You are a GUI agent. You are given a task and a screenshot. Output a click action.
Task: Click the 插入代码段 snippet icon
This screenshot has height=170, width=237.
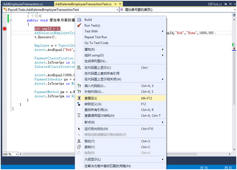(79, 86)
